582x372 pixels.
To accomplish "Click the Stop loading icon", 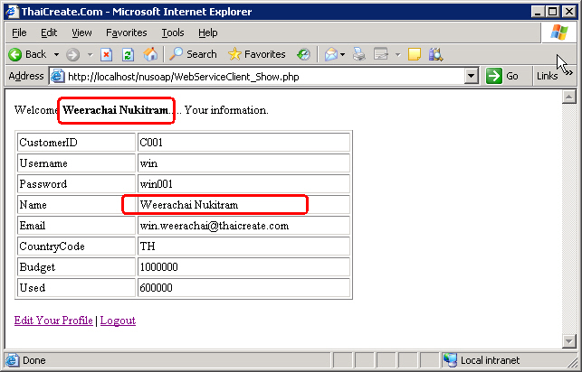I will point(106,55).
